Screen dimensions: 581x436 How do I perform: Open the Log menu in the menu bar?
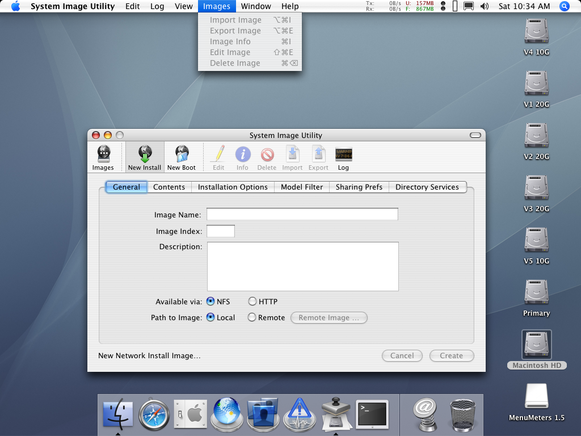tap(157, 6)
